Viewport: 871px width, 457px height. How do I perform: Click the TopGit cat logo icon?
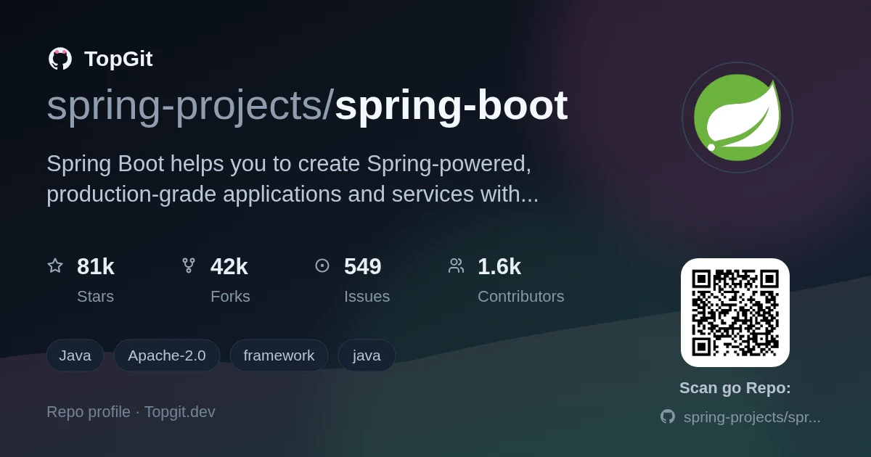click(60, 59)
